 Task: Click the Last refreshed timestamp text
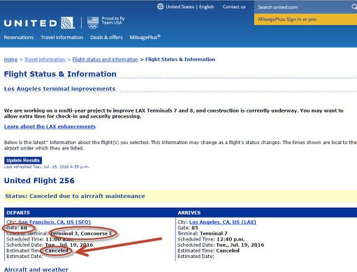[x=47, y=166]
